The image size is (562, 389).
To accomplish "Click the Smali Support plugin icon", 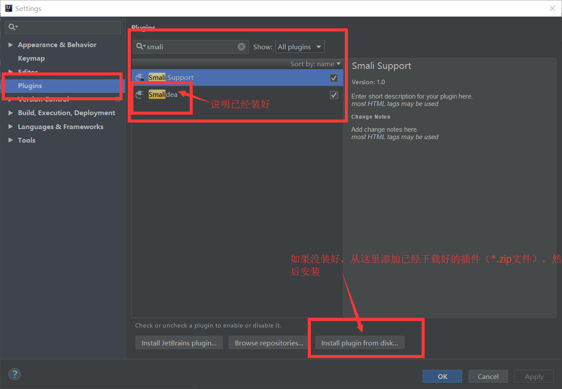I will click(x=140, y=78).
